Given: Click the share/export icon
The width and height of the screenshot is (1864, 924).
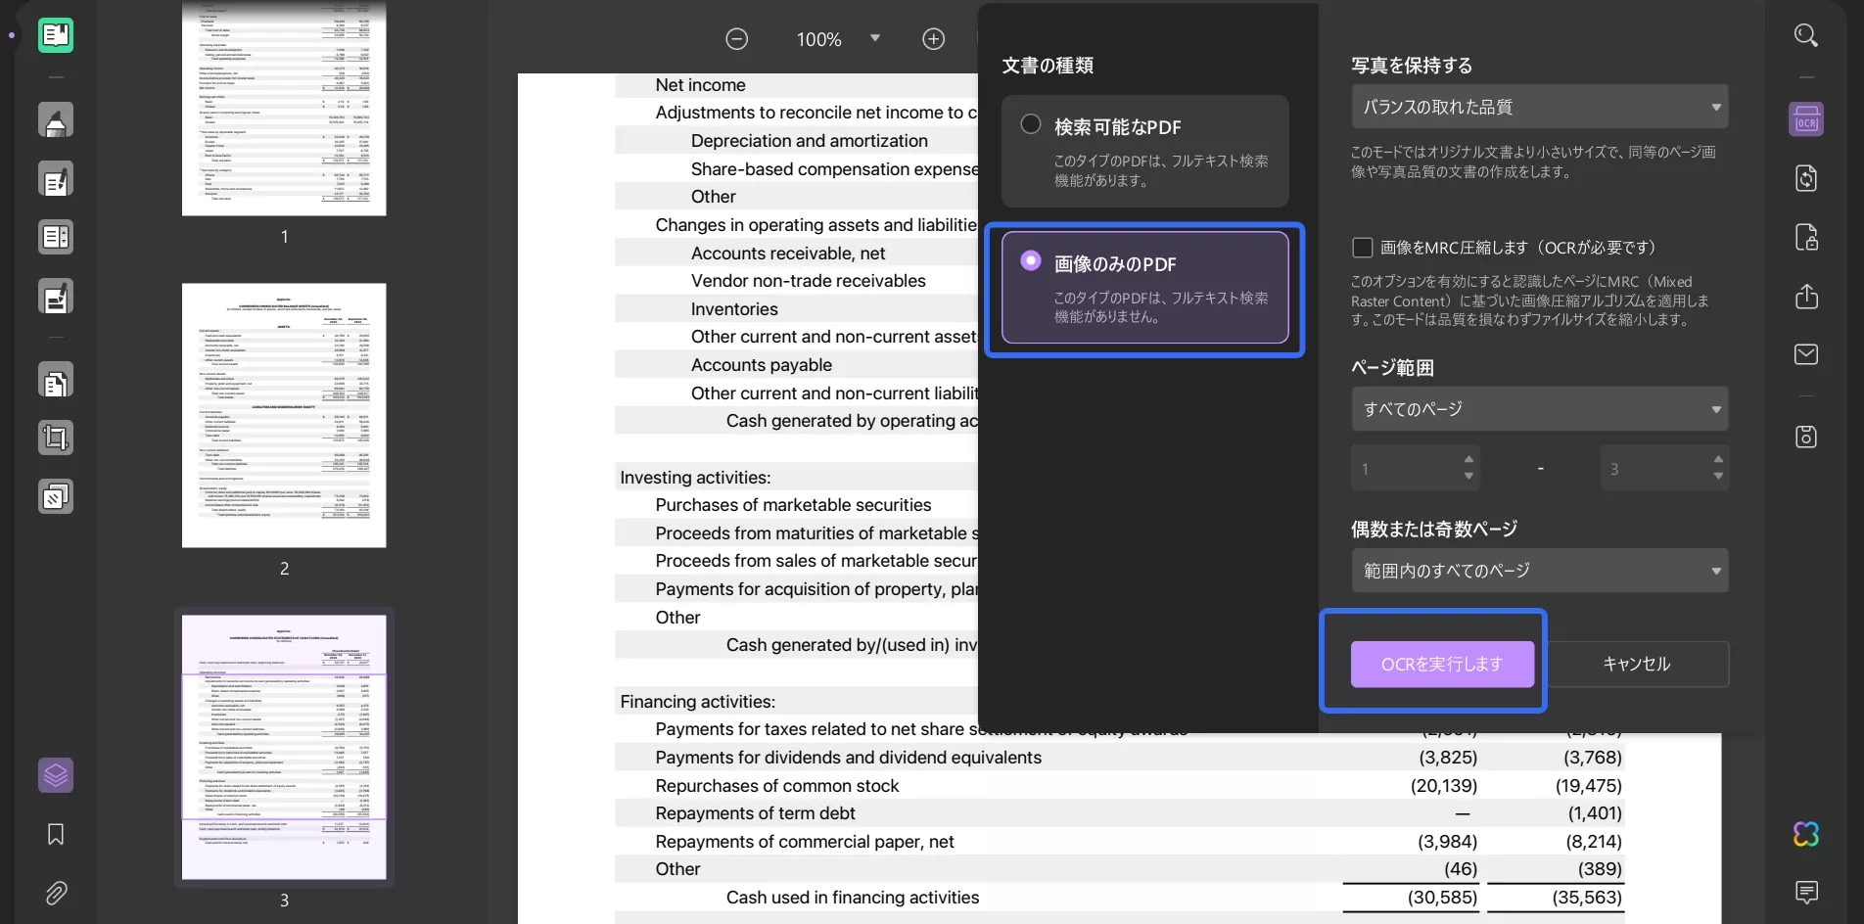Looking at the screenshot, I should 1805,297.
